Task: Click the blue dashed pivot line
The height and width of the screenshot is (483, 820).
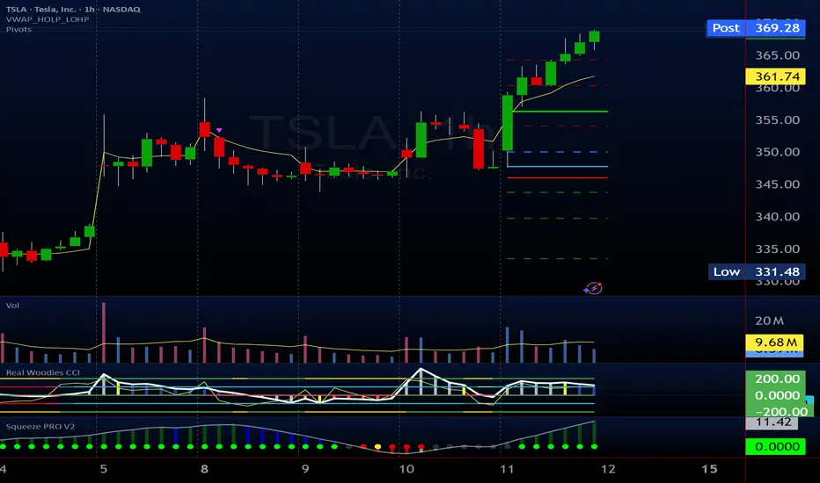Action: tap(558, 152)
